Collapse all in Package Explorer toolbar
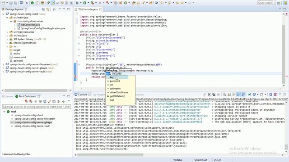 (x=43, y=9)
